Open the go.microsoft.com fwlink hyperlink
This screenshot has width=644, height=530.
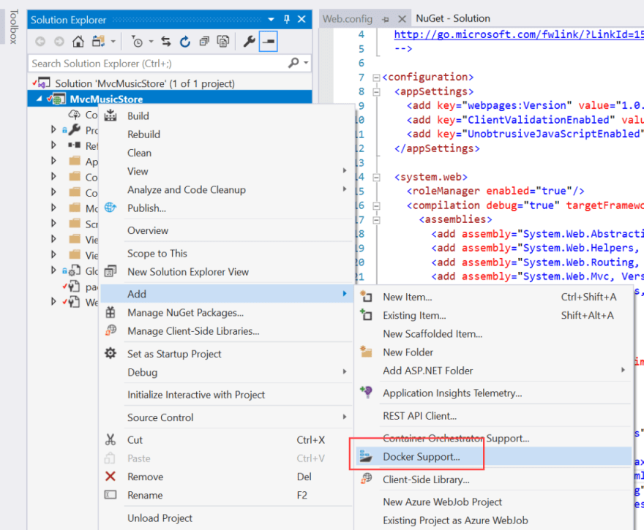coord(519,35)
